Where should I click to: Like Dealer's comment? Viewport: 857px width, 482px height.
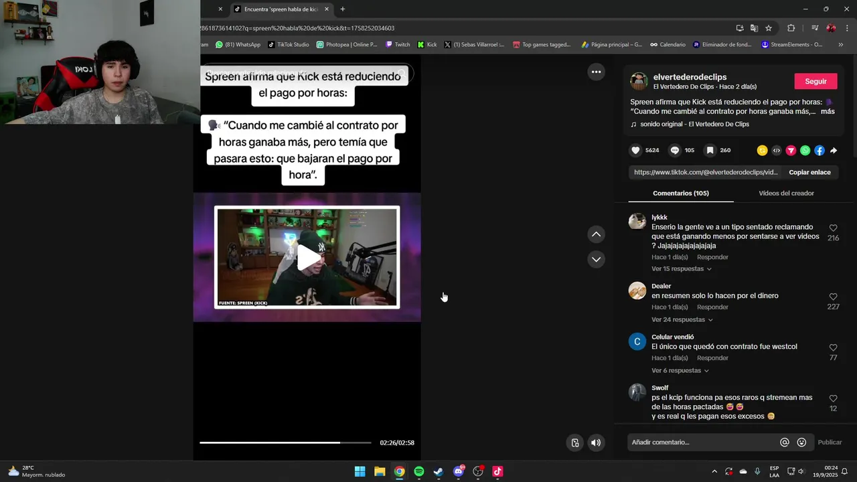click(833, 297)
